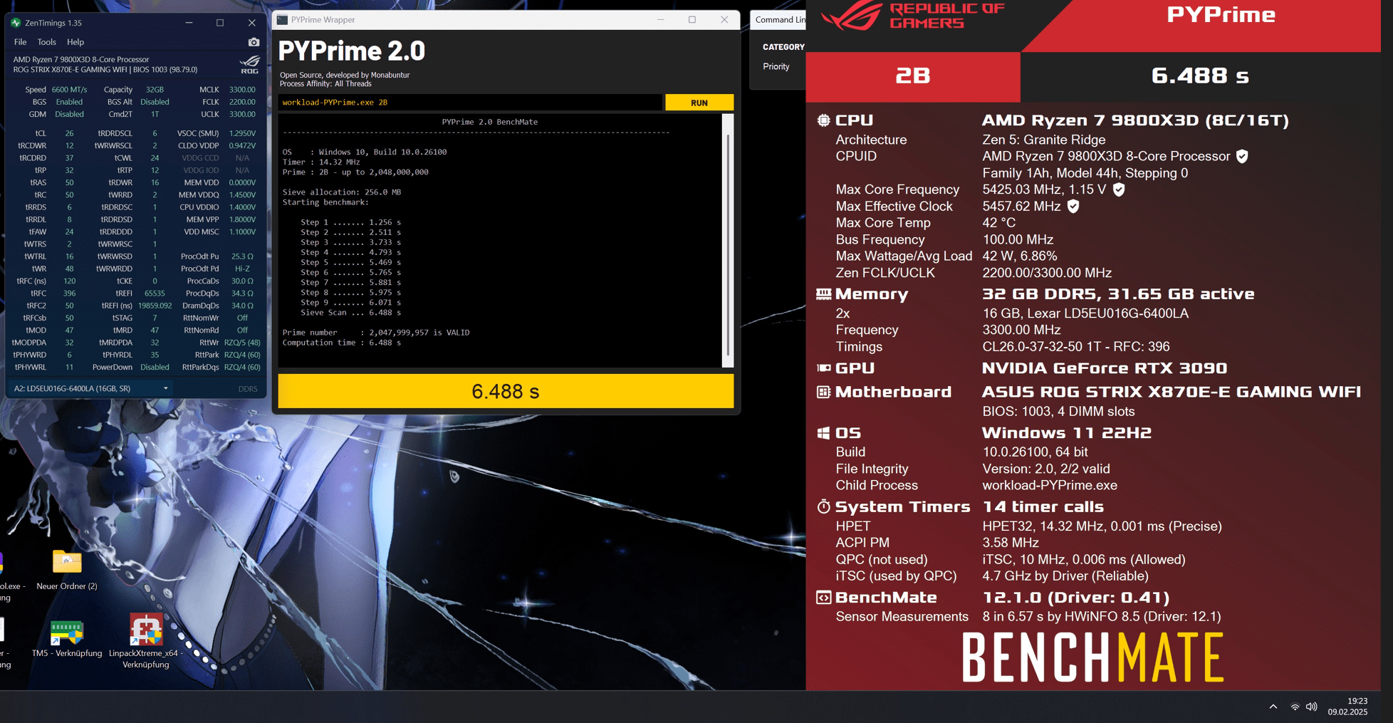Click the Sieve Scan ... 6.488 s line
This screenshot has height=723, width=1393.
(x=350, y=313)
